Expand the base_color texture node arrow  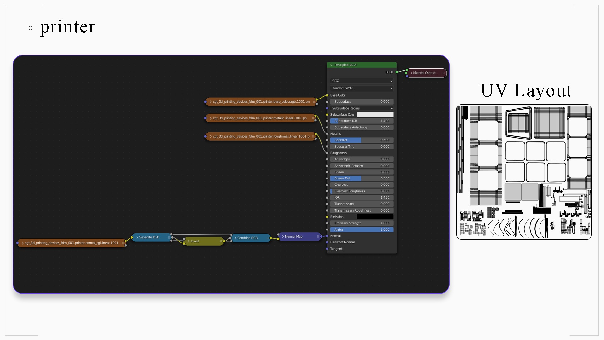(211, 102)
